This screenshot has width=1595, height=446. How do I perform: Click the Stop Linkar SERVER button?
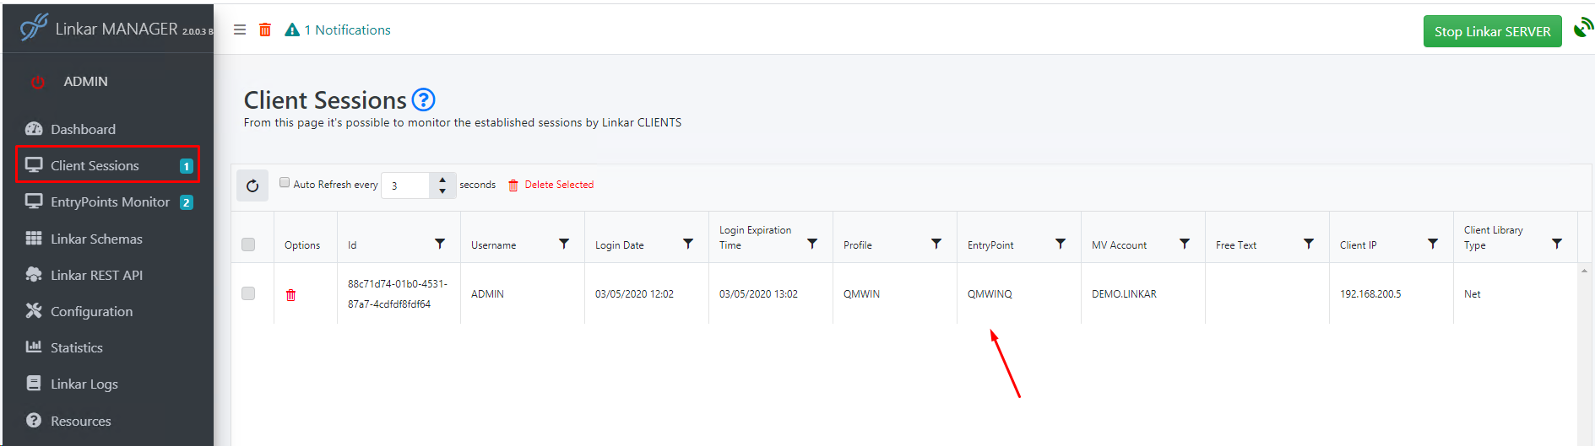(x=1492, y=31)
